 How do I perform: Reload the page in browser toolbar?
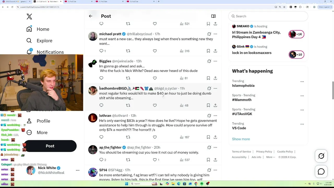(12, 7)
